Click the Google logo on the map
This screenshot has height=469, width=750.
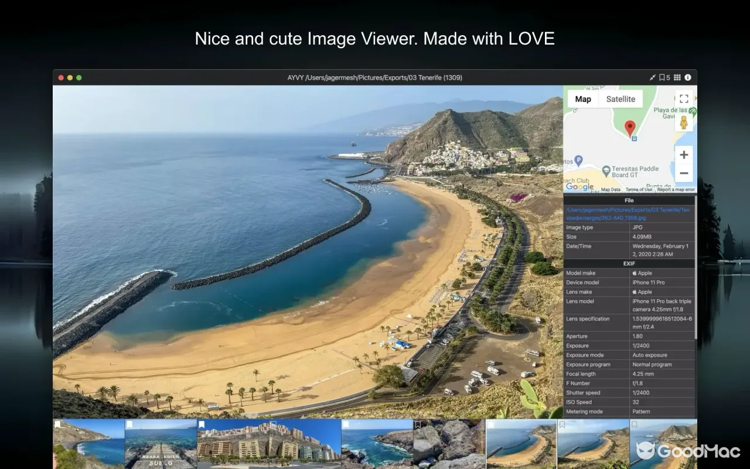(579, 187)
